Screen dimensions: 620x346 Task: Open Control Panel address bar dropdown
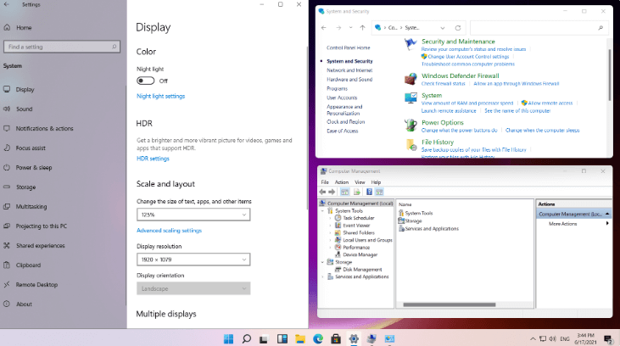point(443,28)
